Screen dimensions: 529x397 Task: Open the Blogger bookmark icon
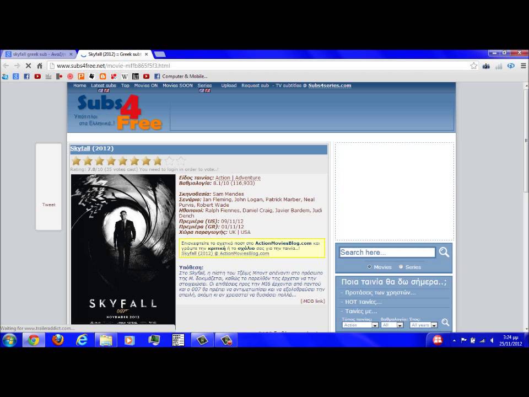pos(103,77)
